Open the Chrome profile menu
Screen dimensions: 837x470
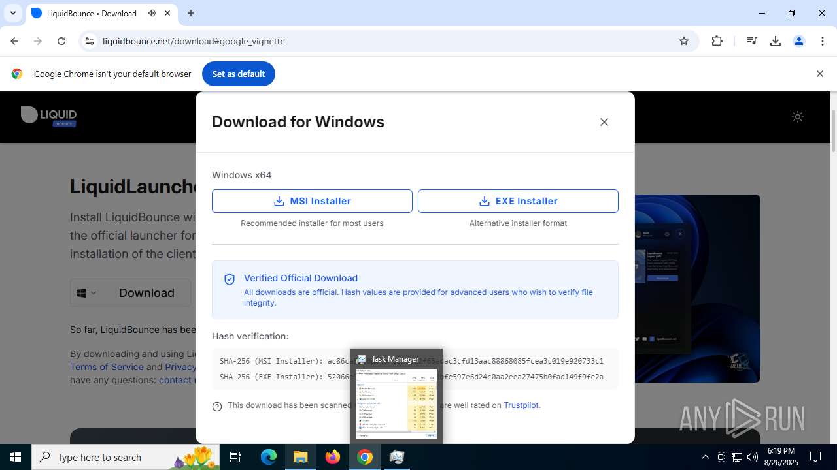799,41
